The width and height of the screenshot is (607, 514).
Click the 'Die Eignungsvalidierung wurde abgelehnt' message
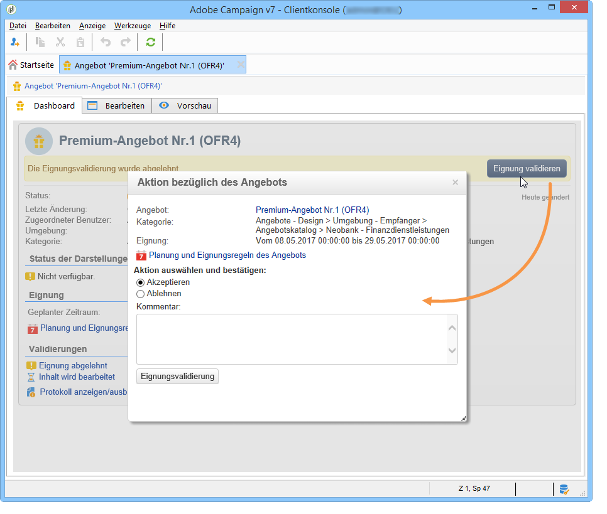tap(103, 169)
